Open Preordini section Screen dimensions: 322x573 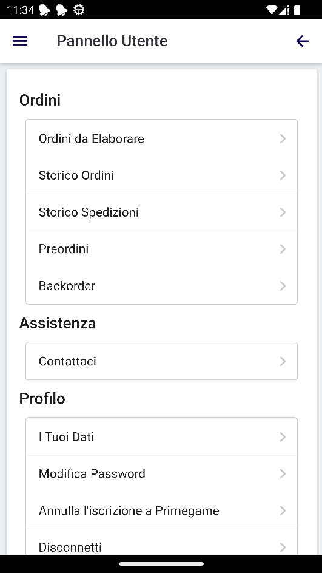(161, 249)
